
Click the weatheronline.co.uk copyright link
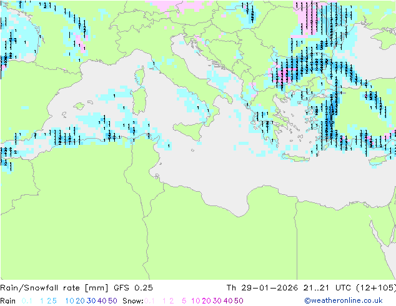344,300
